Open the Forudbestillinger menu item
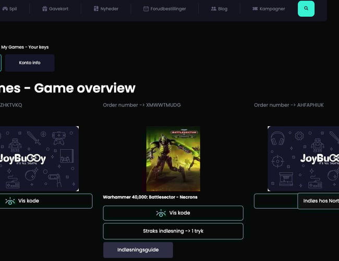 point(167,9)
